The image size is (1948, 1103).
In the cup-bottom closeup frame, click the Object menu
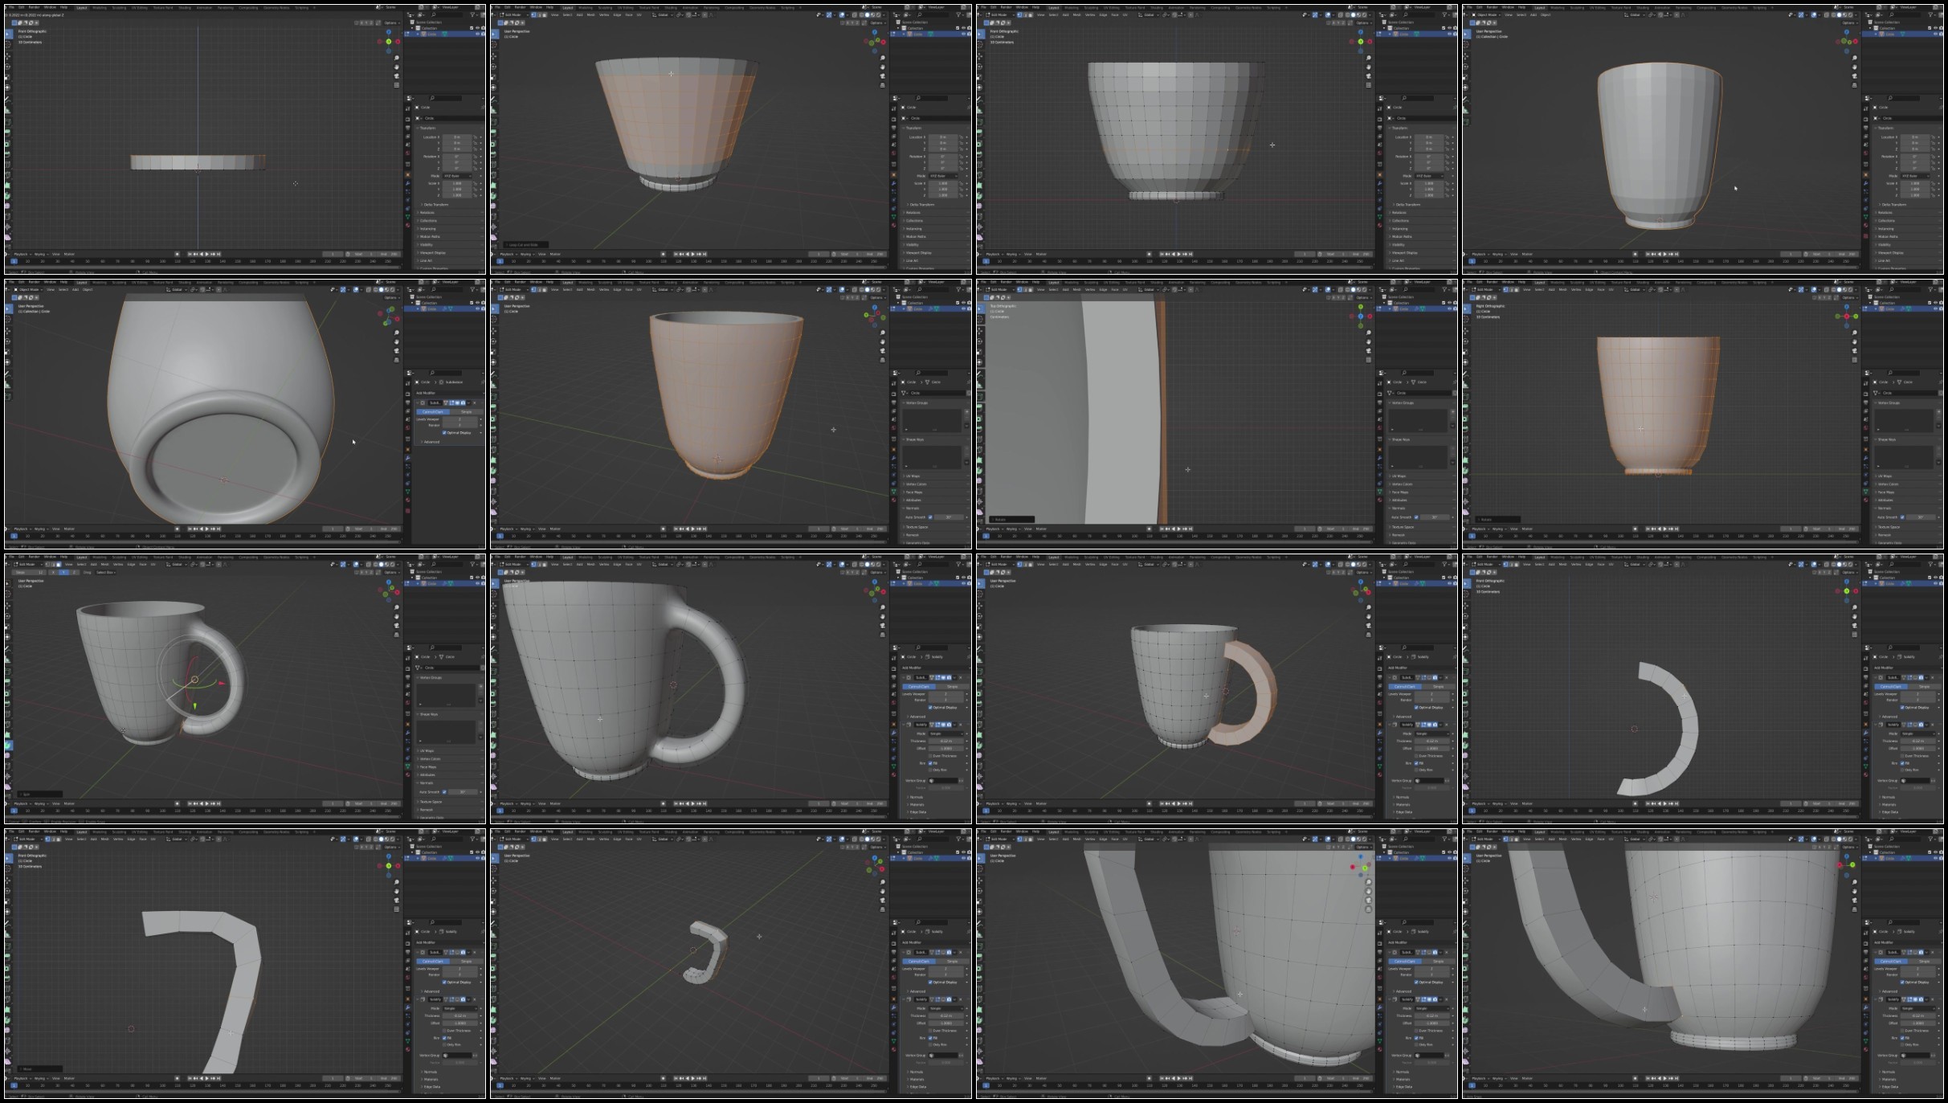(x=88, y=289)
